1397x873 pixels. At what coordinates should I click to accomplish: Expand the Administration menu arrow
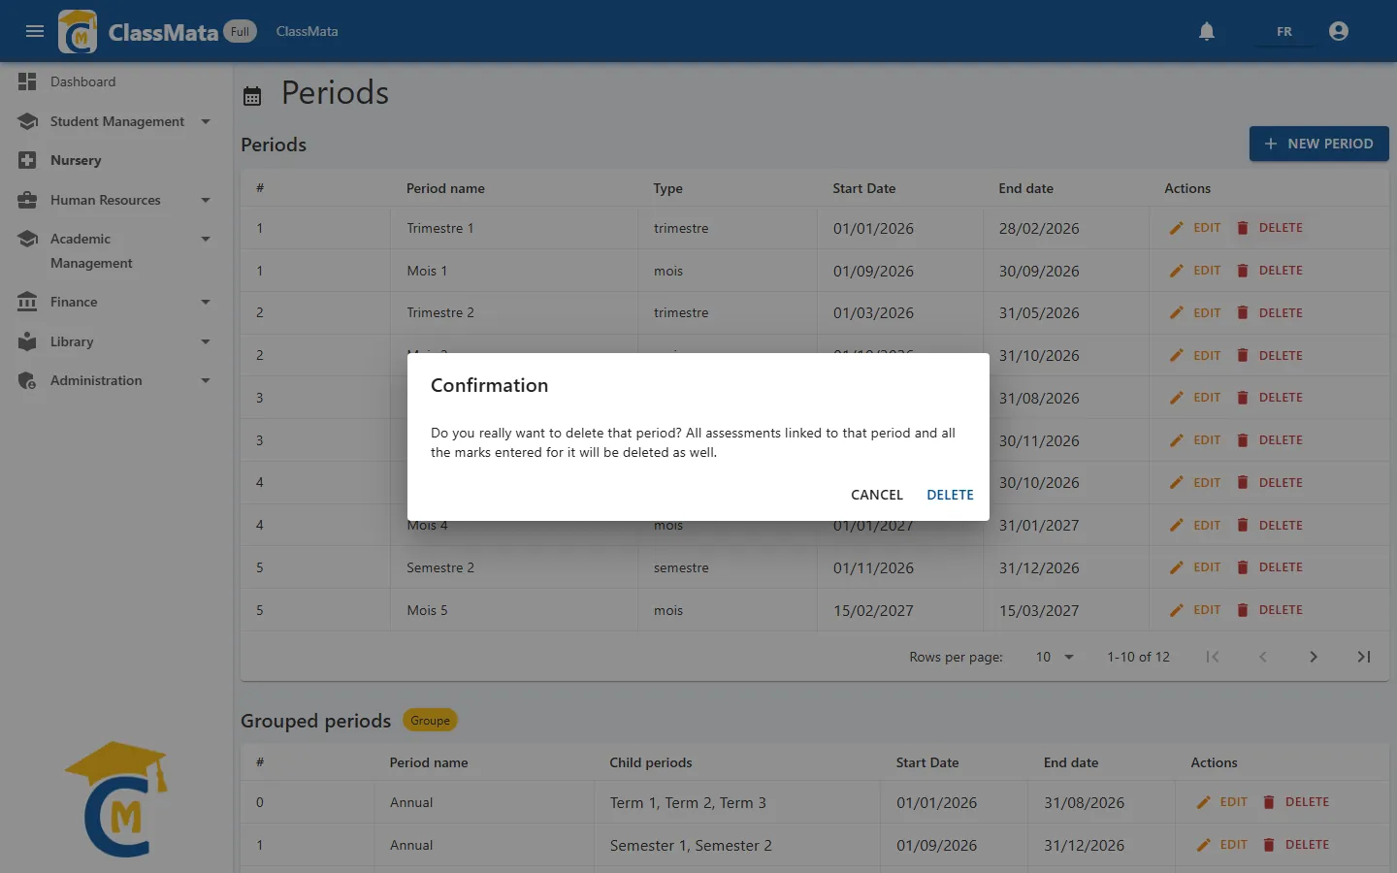tap(206, 380)
